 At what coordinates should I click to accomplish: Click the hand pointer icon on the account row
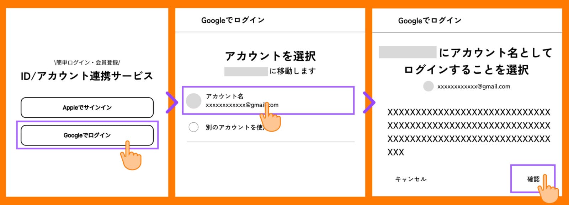pyautogui.click(x=271, y=119)
